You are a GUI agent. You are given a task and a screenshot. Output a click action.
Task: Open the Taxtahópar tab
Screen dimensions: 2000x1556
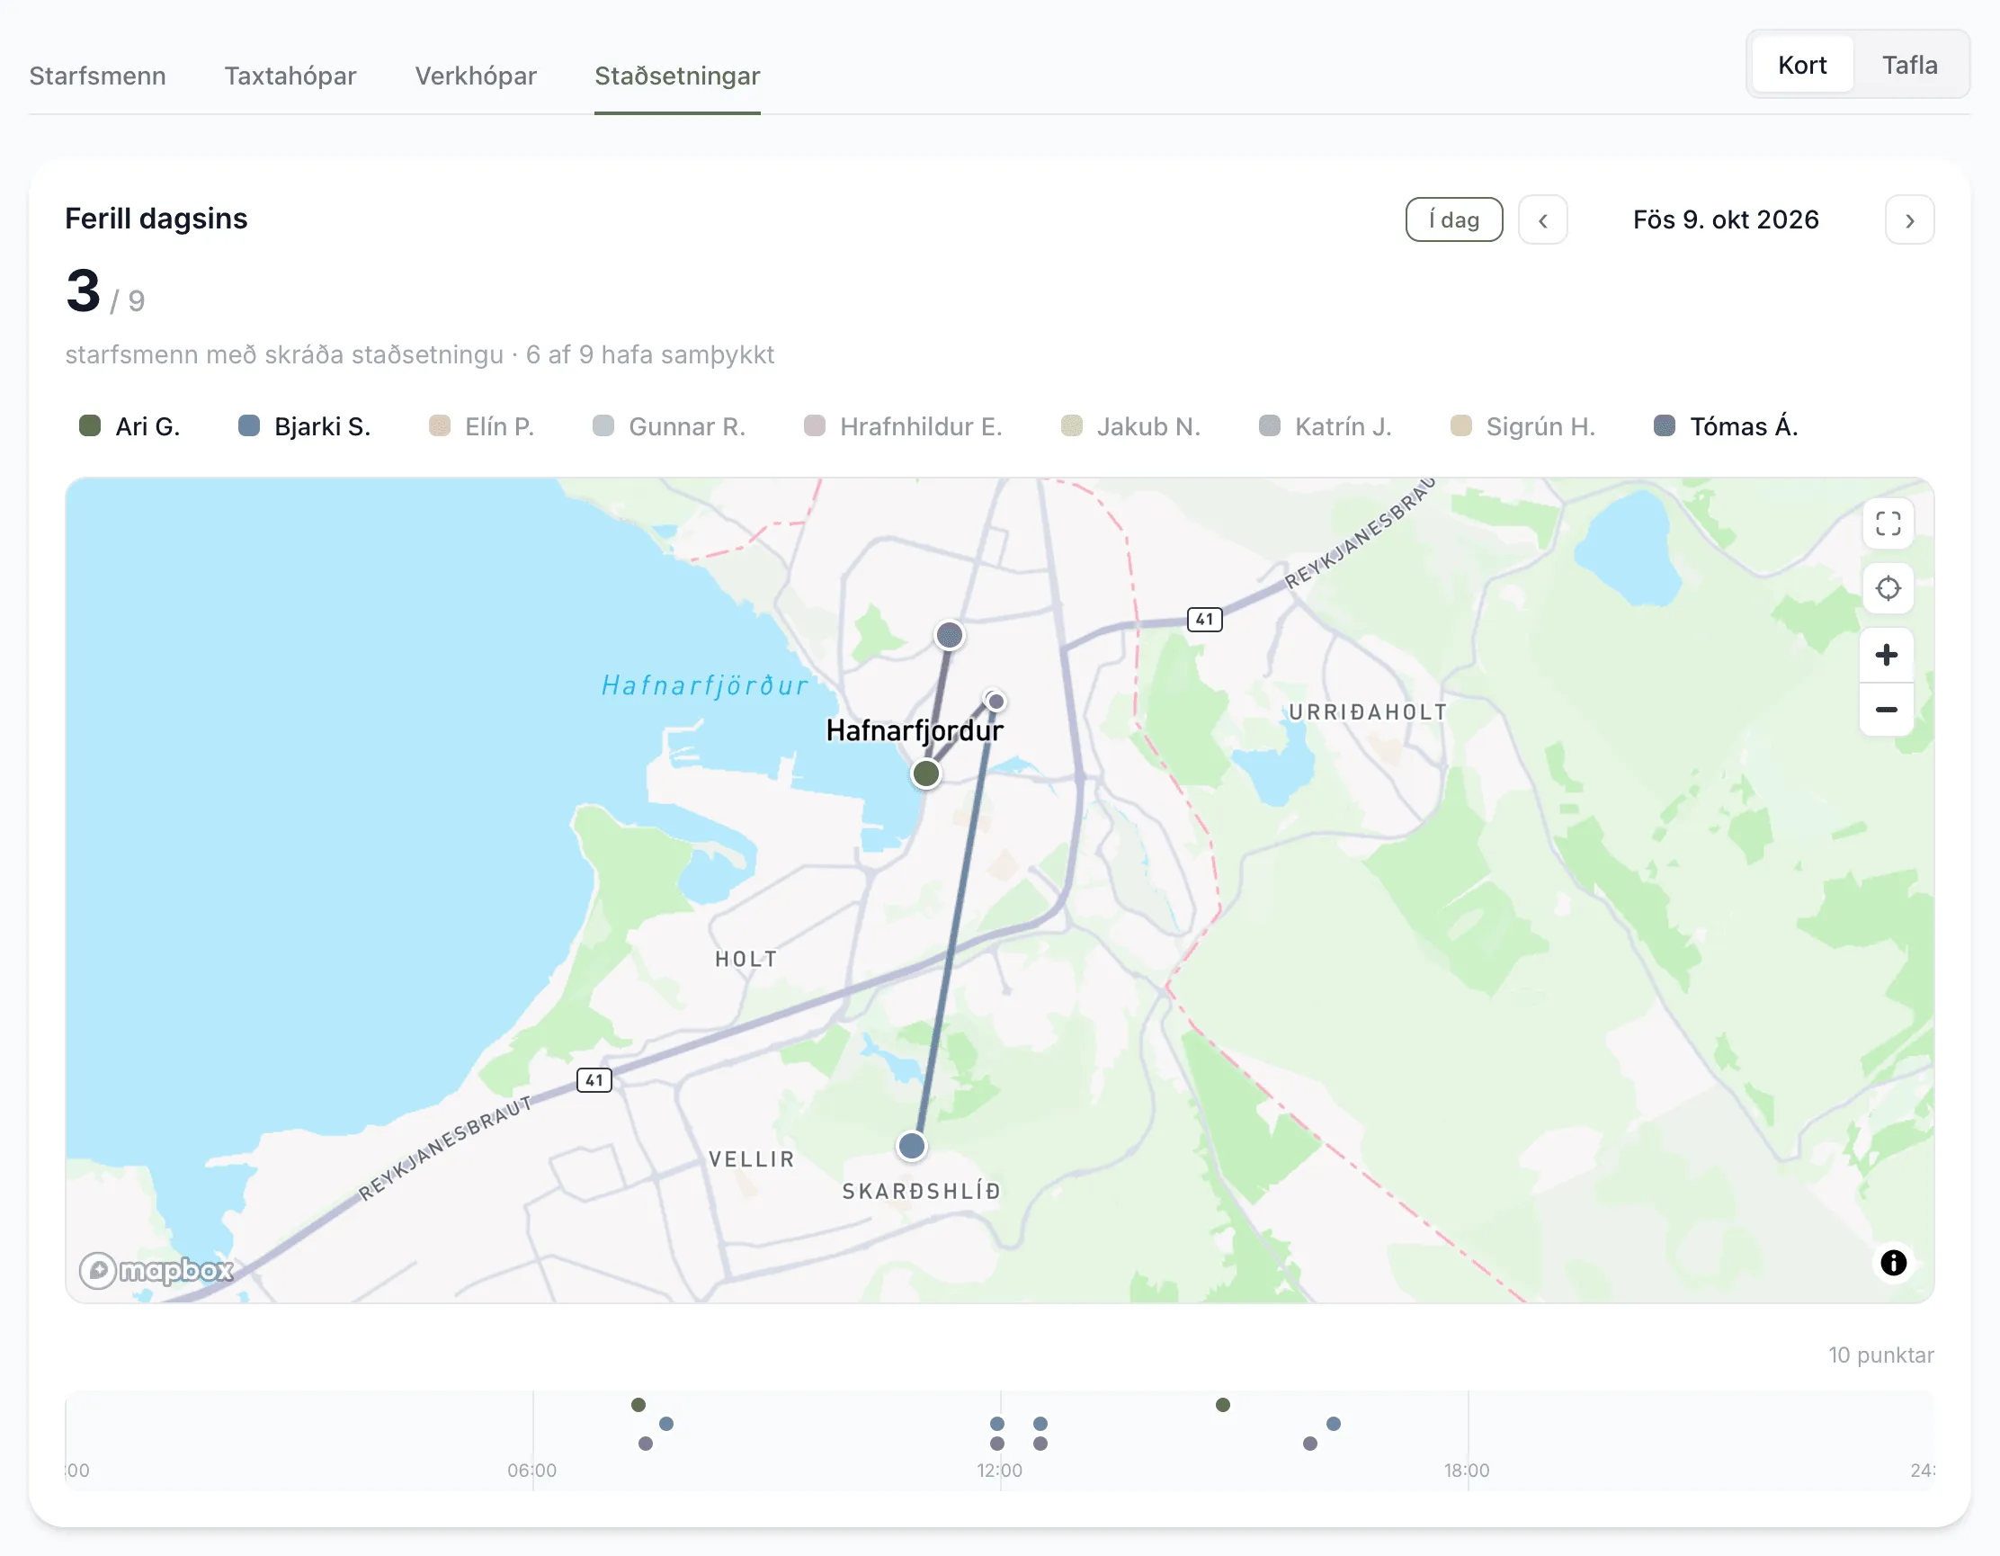(x=290, y=76)
